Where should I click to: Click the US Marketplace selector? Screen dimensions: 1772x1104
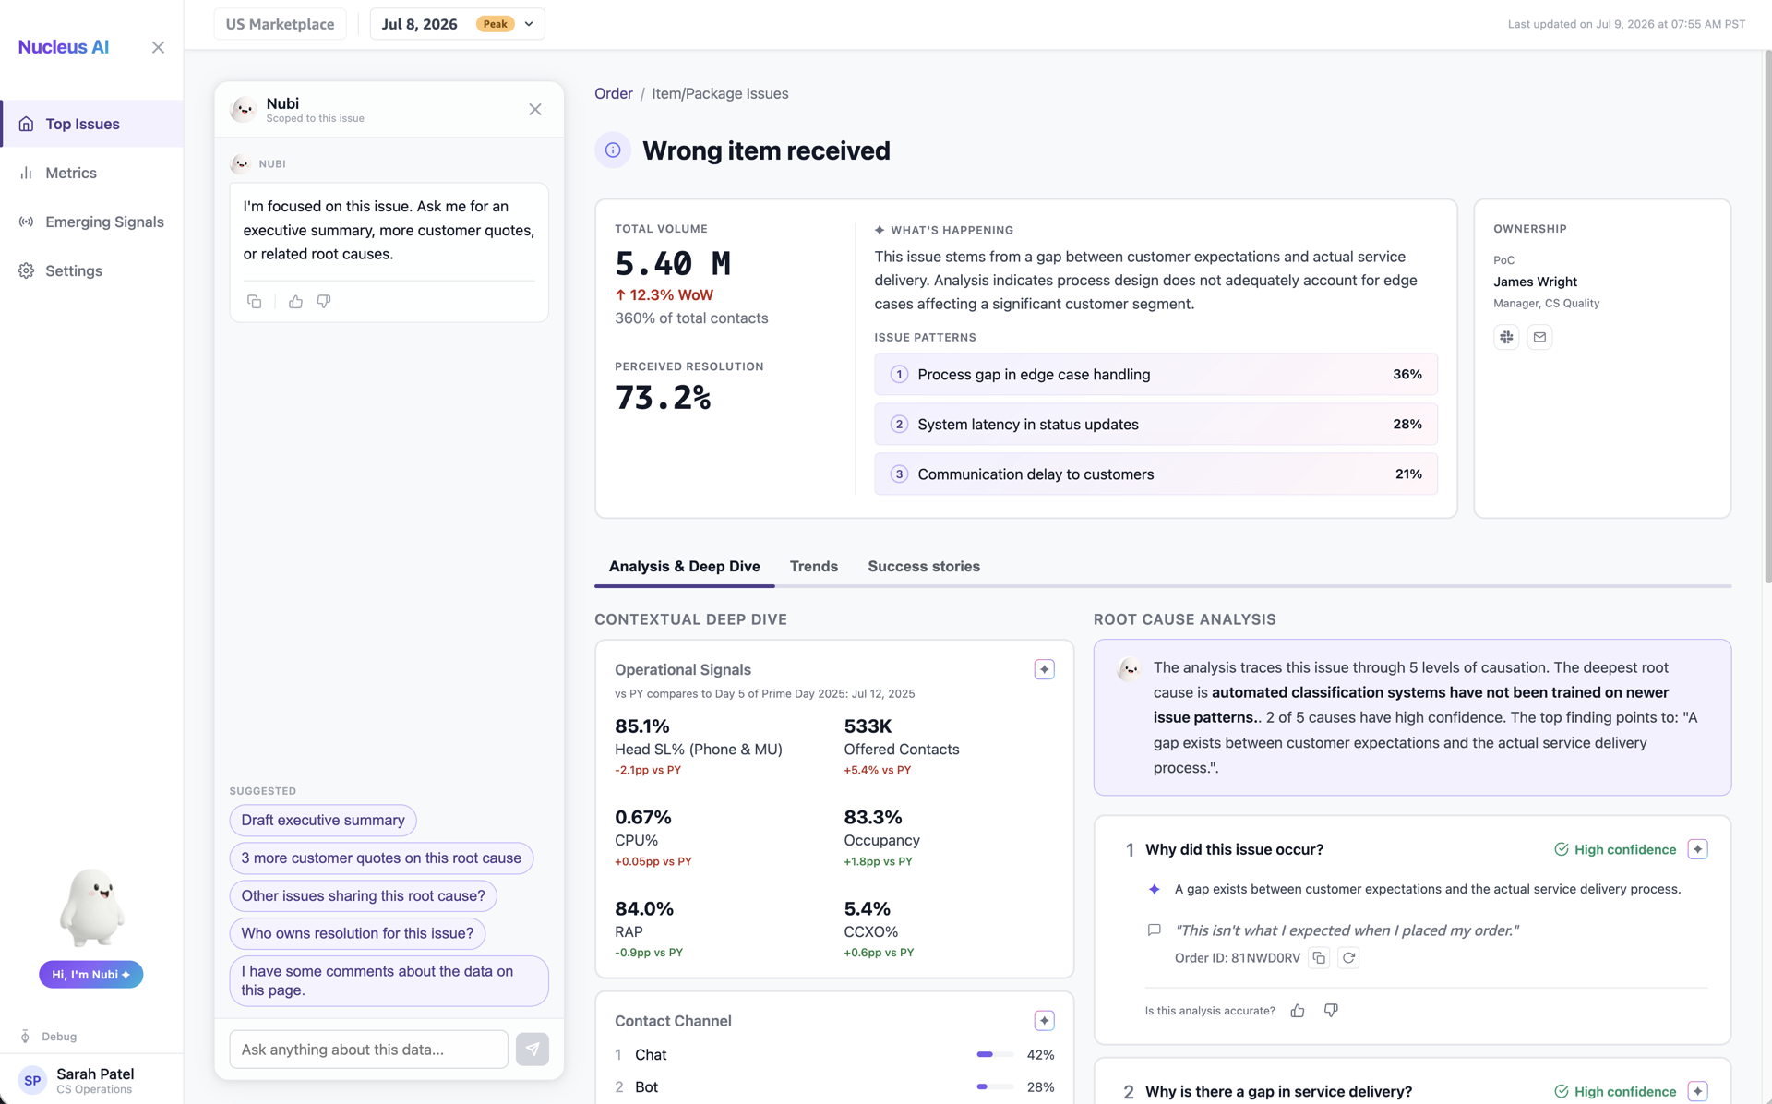(x=280, y=24)
